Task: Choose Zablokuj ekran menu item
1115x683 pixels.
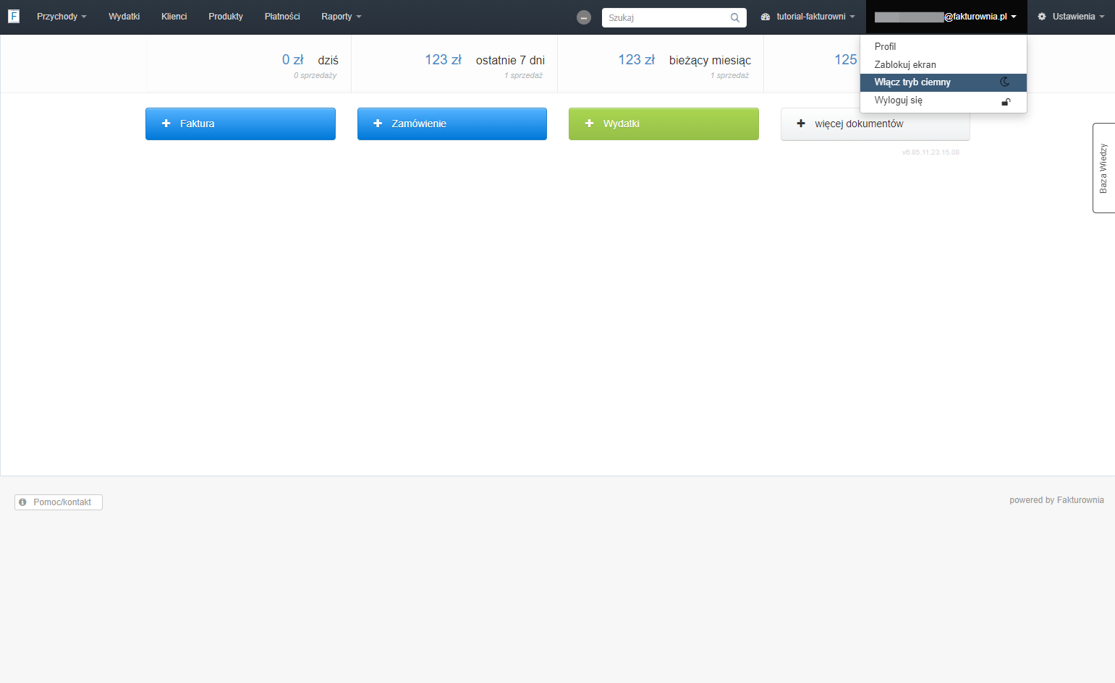Action: pyautogui.click(x=943, y=64)
